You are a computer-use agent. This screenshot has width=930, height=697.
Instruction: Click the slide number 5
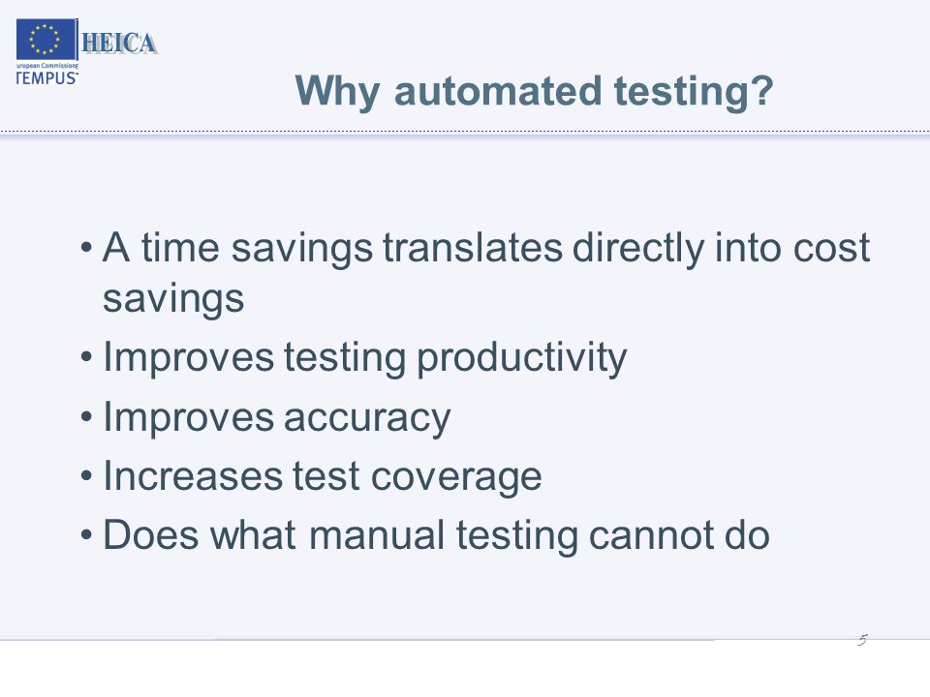[x=862, y=640]
